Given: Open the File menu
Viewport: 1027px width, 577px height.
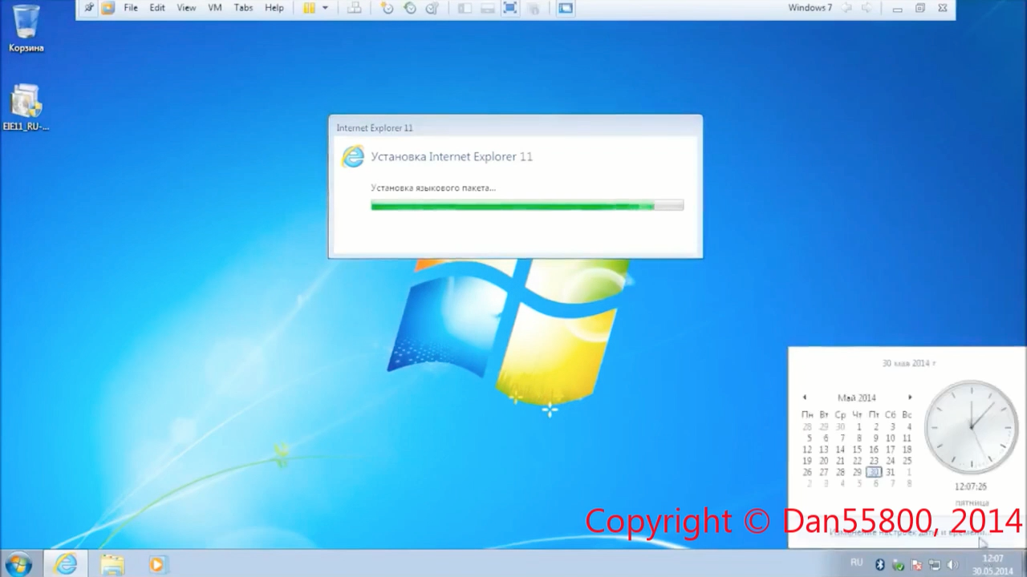Looking at the screenshot, I should (131, 8).
